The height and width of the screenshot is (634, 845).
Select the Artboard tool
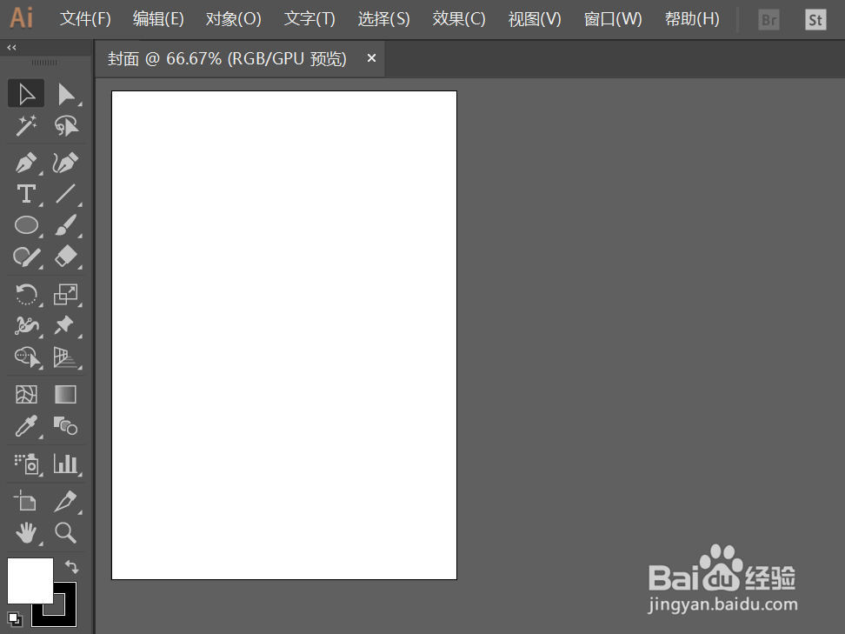[26, 501]
